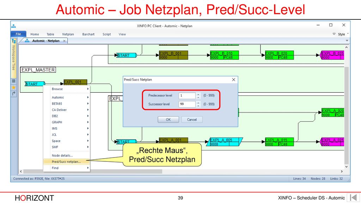Decrease the Successor level value
361x203 pixels.
[x=198, y=106]
